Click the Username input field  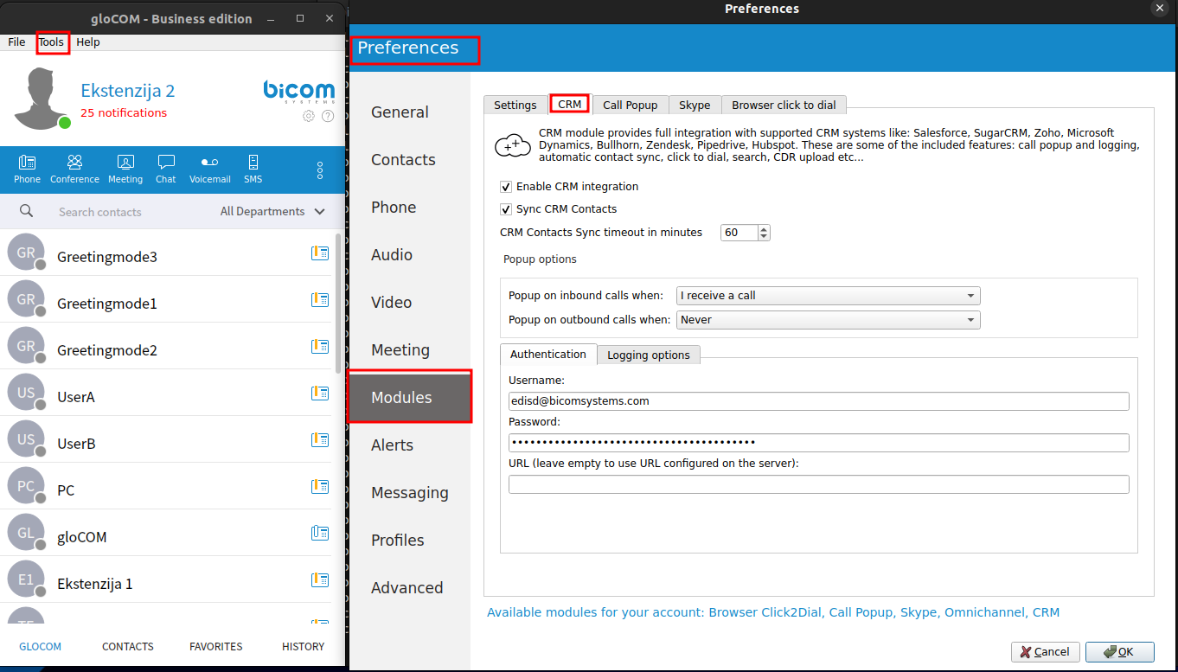pyautogui.click(x=818, y=401)
